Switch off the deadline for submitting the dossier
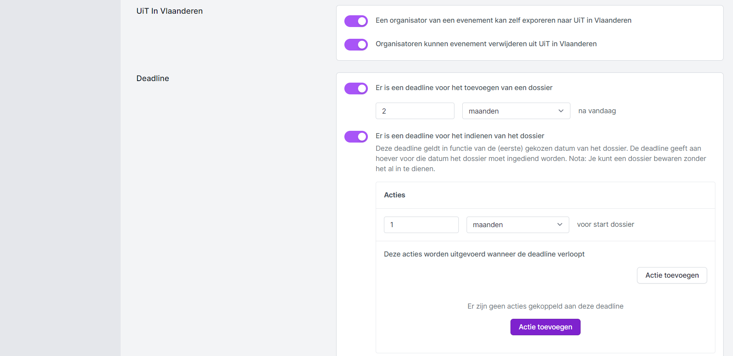This screenshot has height=356, width=733. (356, 137)
